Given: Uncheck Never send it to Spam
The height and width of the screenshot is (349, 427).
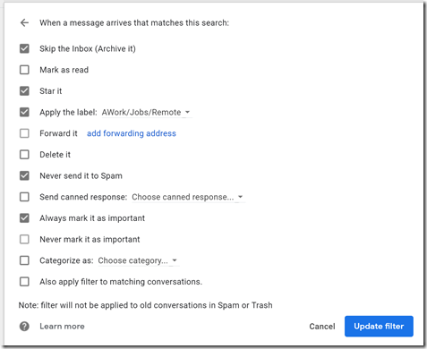Looking at the screenshot, I should [24, 175].
